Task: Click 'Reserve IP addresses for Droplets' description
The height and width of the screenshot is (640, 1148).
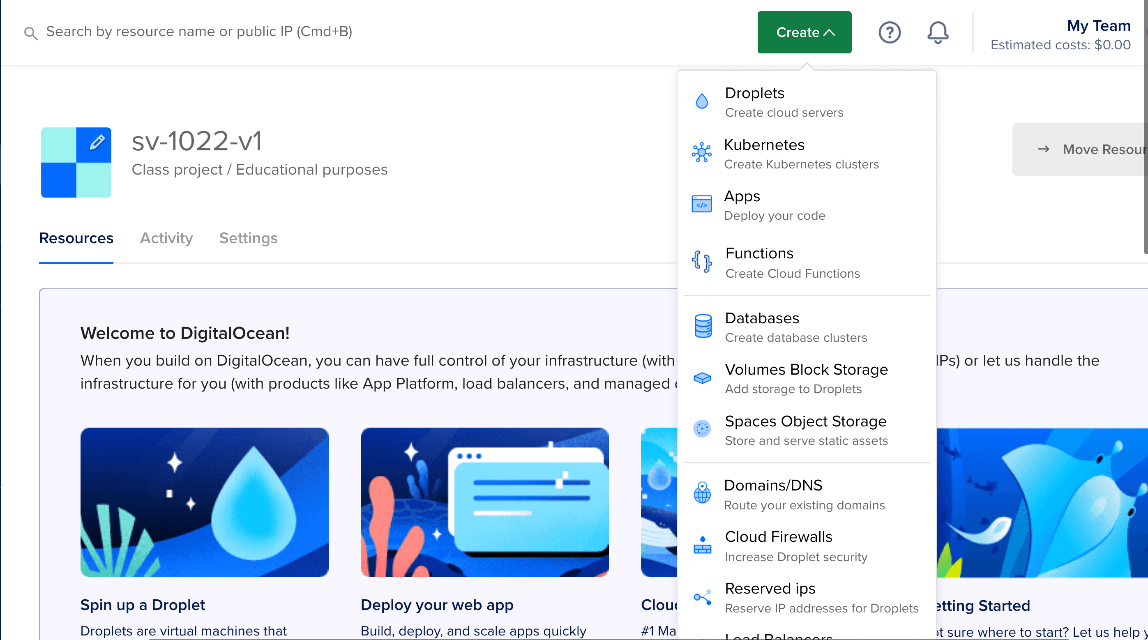Action: (821, 608)
